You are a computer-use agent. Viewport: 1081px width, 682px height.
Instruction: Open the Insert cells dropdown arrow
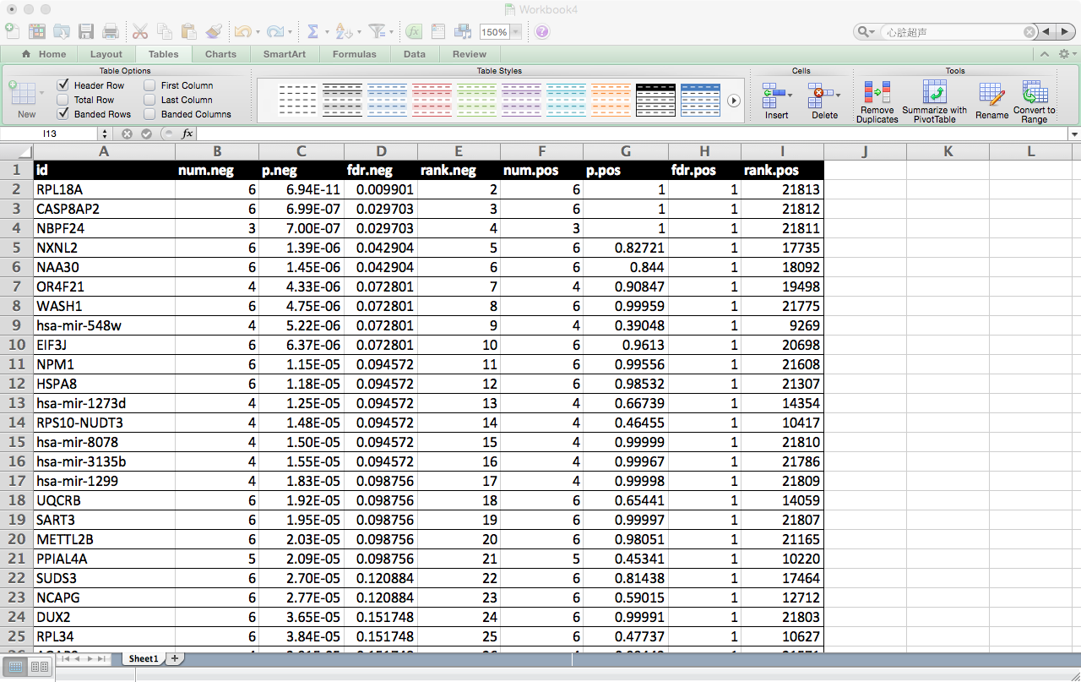[x=790, y=95]
